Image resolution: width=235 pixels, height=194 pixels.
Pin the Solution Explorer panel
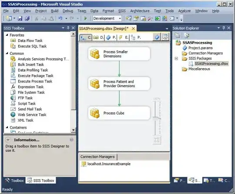(x=224, y=28)
